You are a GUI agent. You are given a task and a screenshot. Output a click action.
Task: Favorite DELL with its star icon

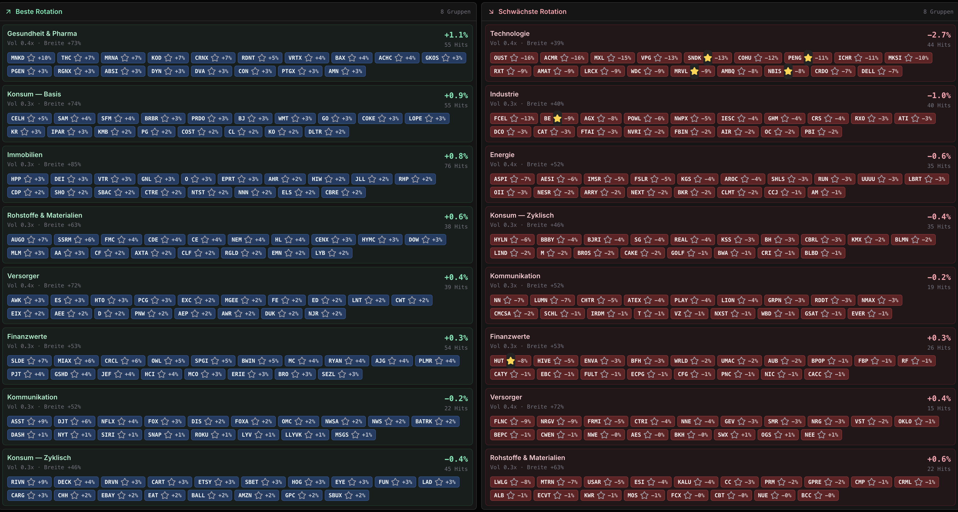click(x=882, y=71)
